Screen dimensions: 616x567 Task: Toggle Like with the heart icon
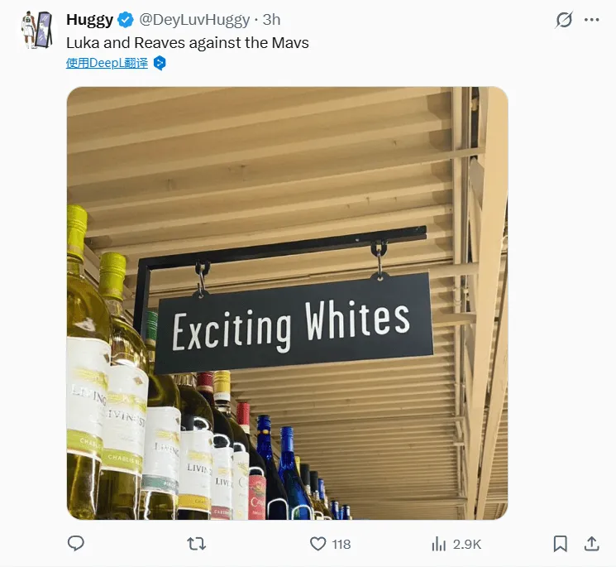point(318,544)
